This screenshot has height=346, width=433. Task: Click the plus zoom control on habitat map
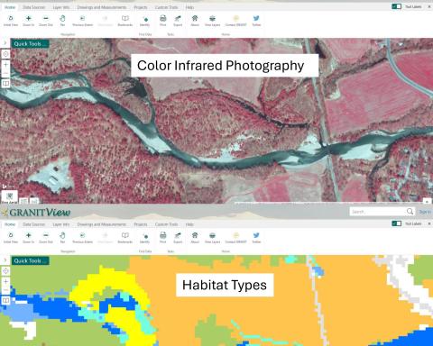point(5,281)
